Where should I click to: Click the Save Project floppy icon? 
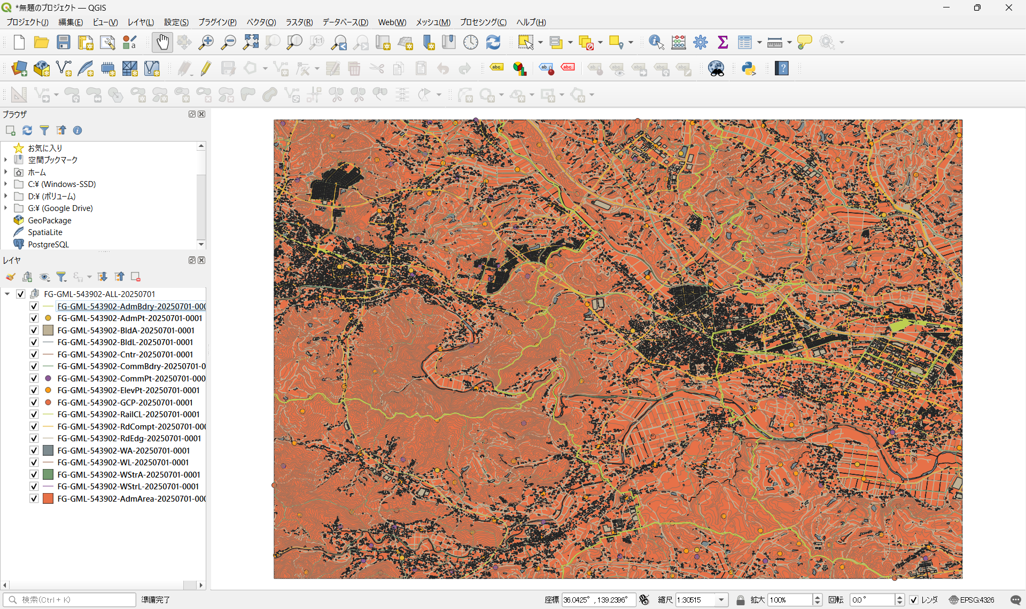[64, 42]
